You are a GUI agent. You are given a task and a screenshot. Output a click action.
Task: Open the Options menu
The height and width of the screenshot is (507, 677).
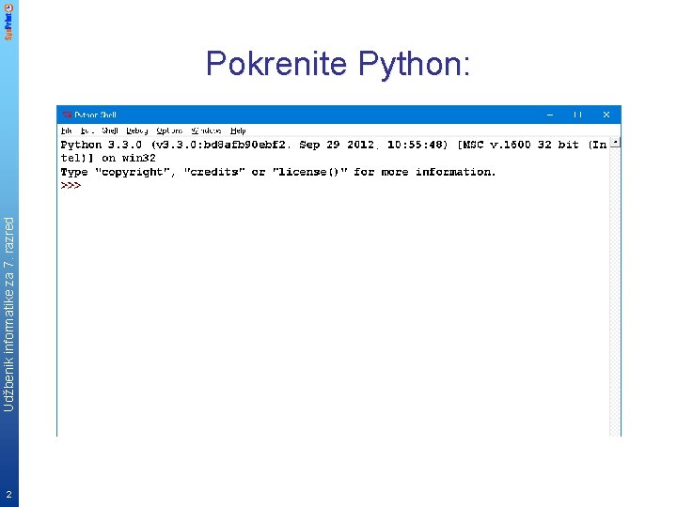[169, 131]
